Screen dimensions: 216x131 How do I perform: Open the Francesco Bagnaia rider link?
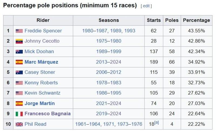click(x=48, y=114)
